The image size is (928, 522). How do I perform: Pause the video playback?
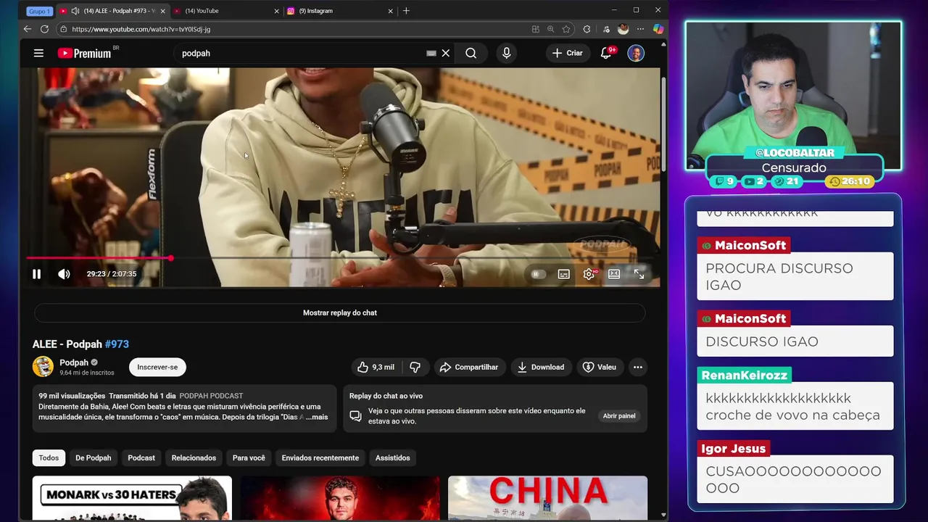point(36,274)
